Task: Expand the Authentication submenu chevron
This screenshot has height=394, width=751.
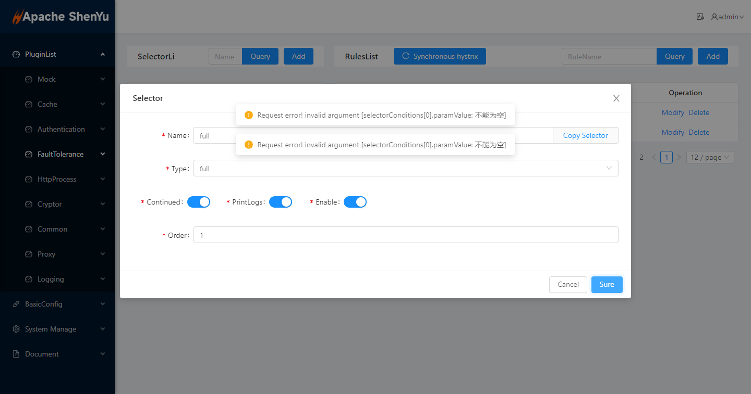Action: tap(103, 129)
